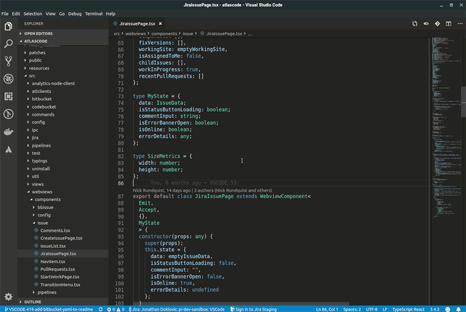Viewport: 466px width, 312px height.
Task: Open the Explorer view in activity bar
Action: (8, 26)
